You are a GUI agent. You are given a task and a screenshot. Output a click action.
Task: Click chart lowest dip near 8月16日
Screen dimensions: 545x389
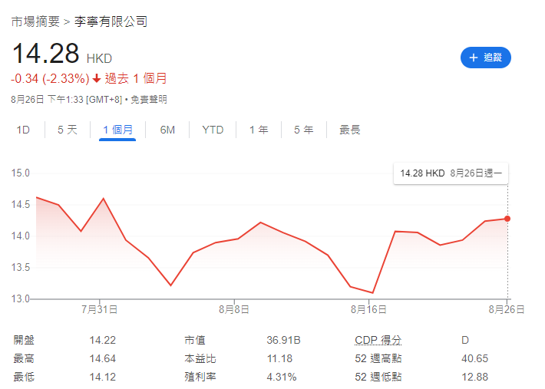[372, 292]
